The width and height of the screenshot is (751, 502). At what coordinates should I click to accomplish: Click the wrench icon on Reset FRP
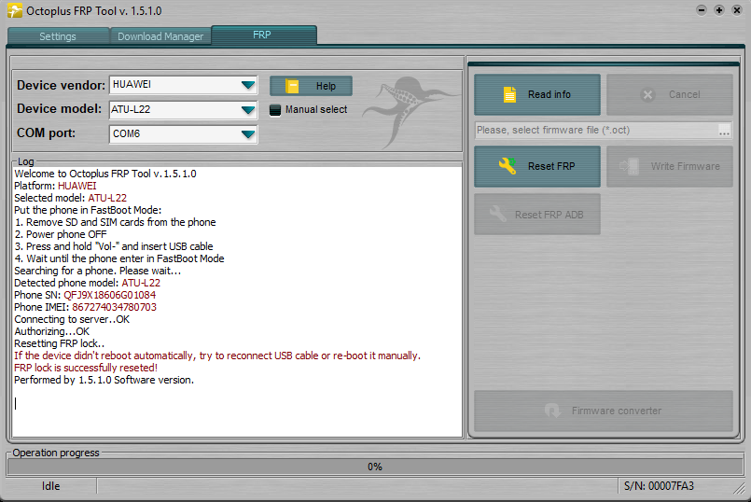pos(508,166)
